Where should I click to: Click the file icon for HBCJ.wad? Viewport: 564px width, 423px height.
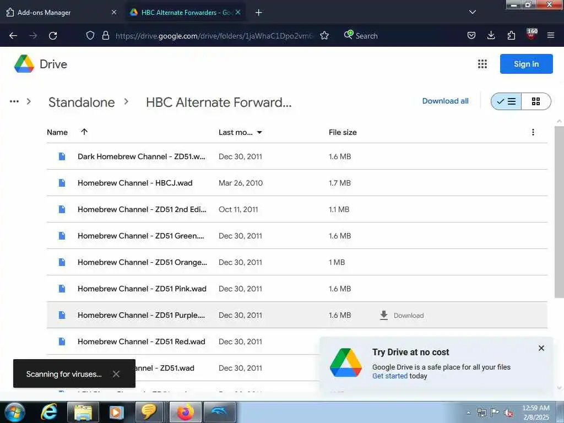(x=62, y=183)
